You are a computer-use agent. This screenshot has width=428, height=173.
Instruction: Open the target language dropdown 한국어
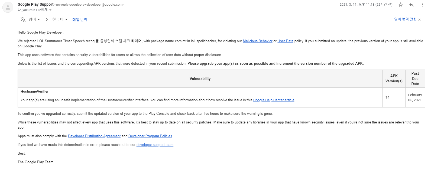(x=60, y=19)
